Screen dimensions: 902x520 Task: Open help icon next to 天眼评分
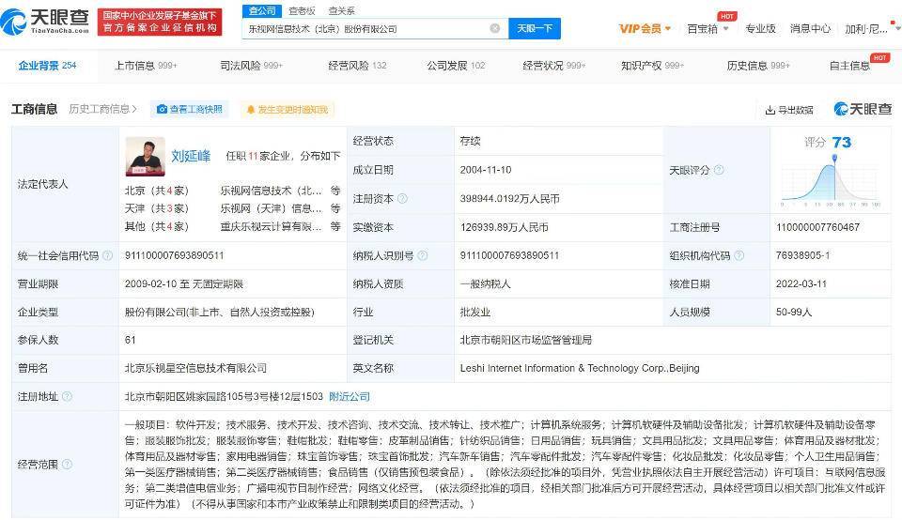pyautogui.click(x=719, y=170)
